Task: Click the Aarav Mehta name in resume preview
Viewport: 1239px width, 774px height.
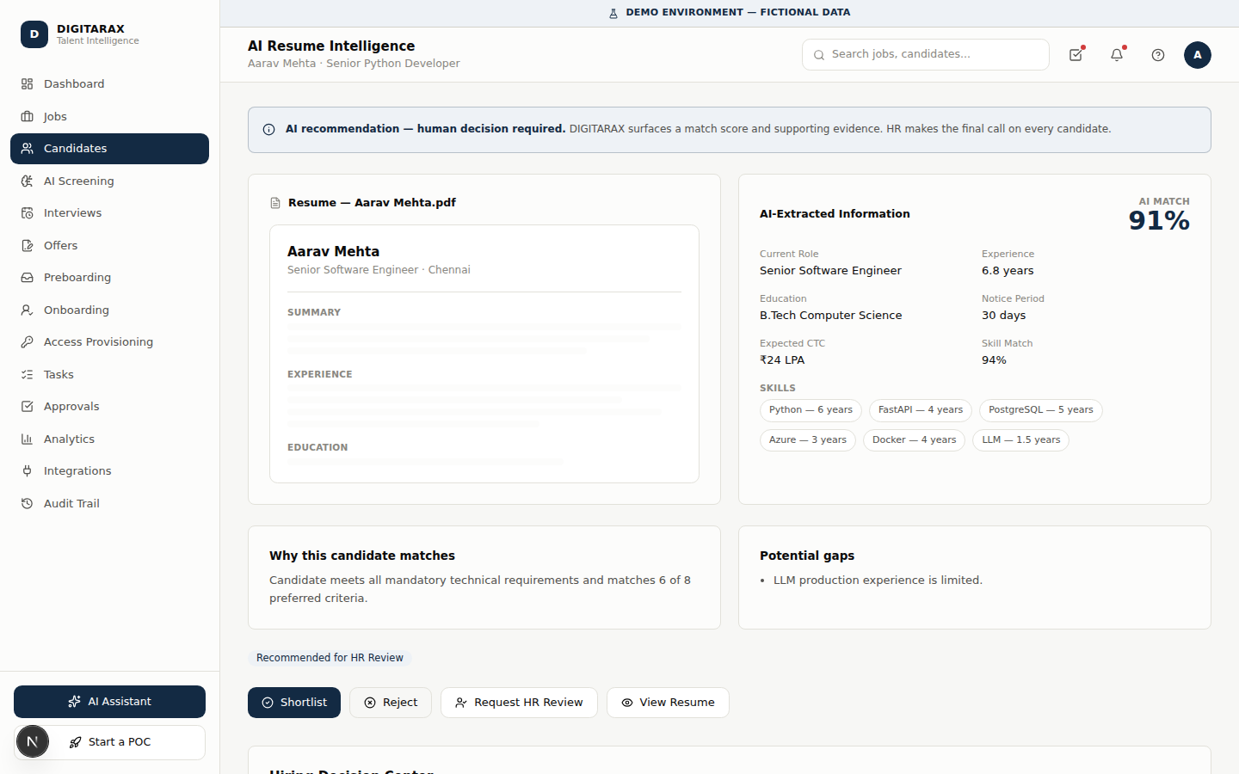Action: point(333,251)
